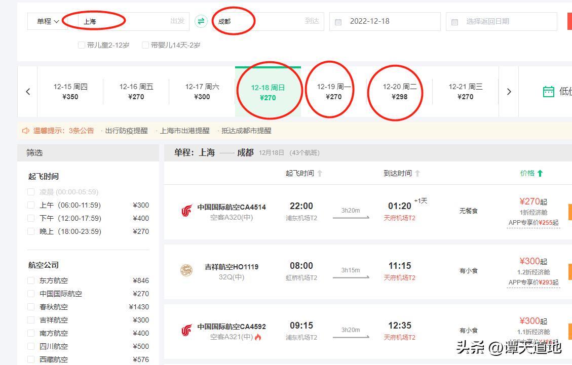Screen dimensions: 572x365
Task: Click the Air China logo for flight CA4514
Action: pos(186,211)
